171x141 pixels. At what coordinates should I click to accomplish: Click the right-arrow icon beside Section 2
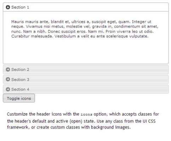pos(8,69)
